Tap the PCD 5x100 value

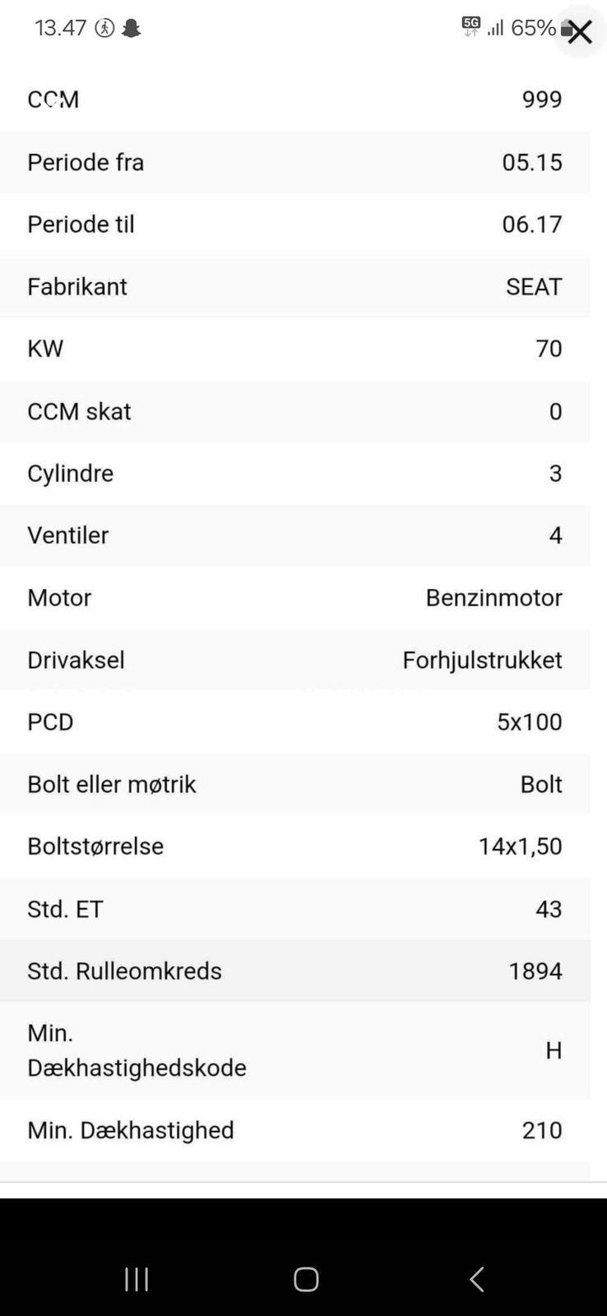(529, 722)
